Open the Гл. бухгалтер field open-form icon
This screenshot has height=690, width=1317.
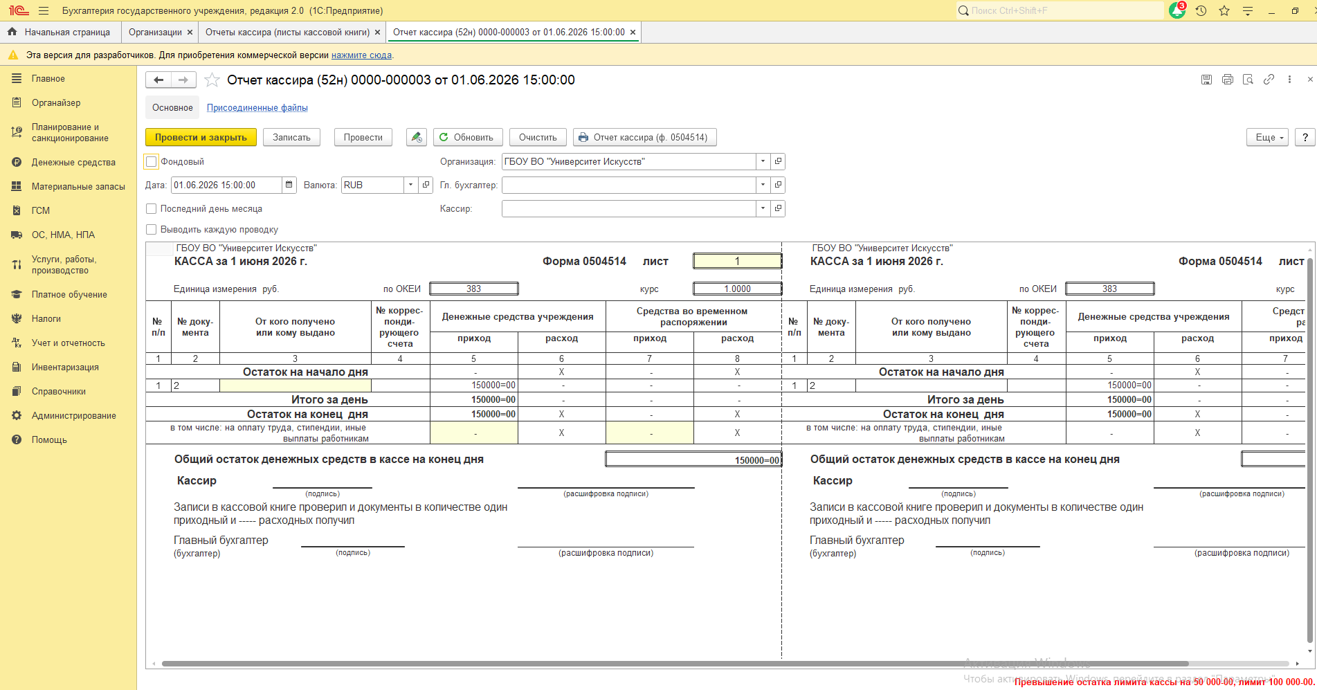778,185
